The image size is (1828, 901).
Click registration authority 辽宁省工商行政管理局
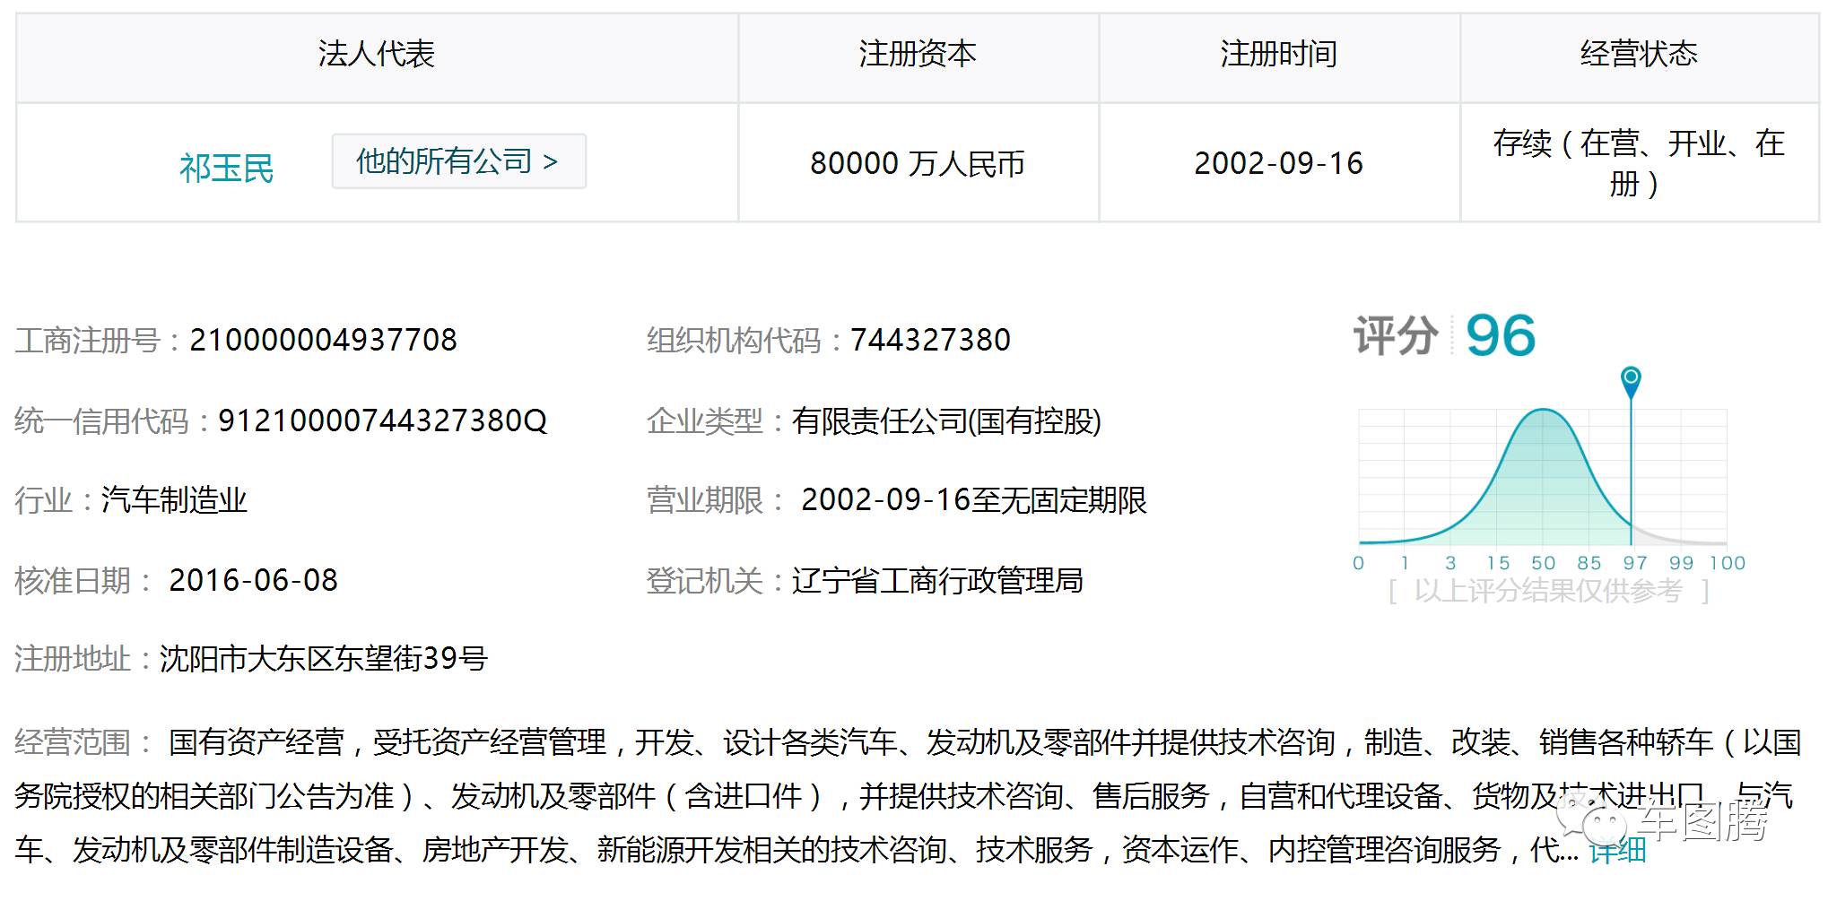click(937, 580)
